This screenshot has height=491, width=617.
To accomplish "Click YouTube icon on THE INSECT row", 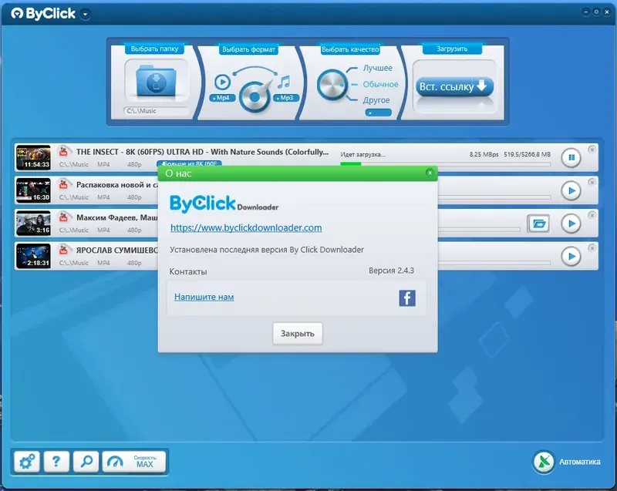I will coord(63,151).
